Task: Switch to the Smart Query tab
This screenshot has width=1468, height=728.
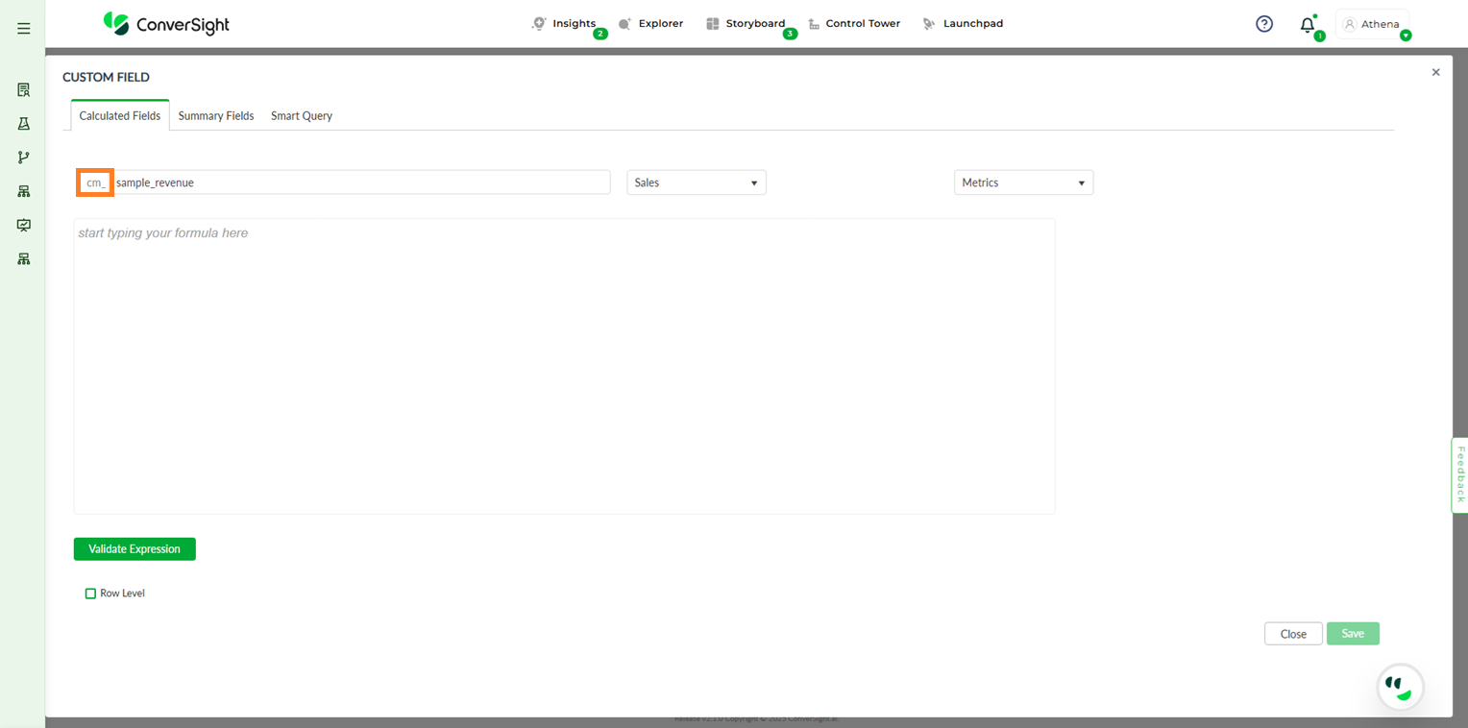Action: coord(302,116)
